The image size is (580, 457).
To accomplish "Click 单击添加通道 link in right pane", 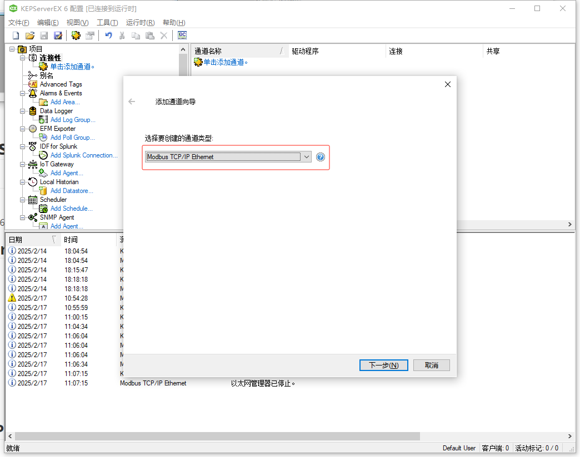I will coord(225,62).
